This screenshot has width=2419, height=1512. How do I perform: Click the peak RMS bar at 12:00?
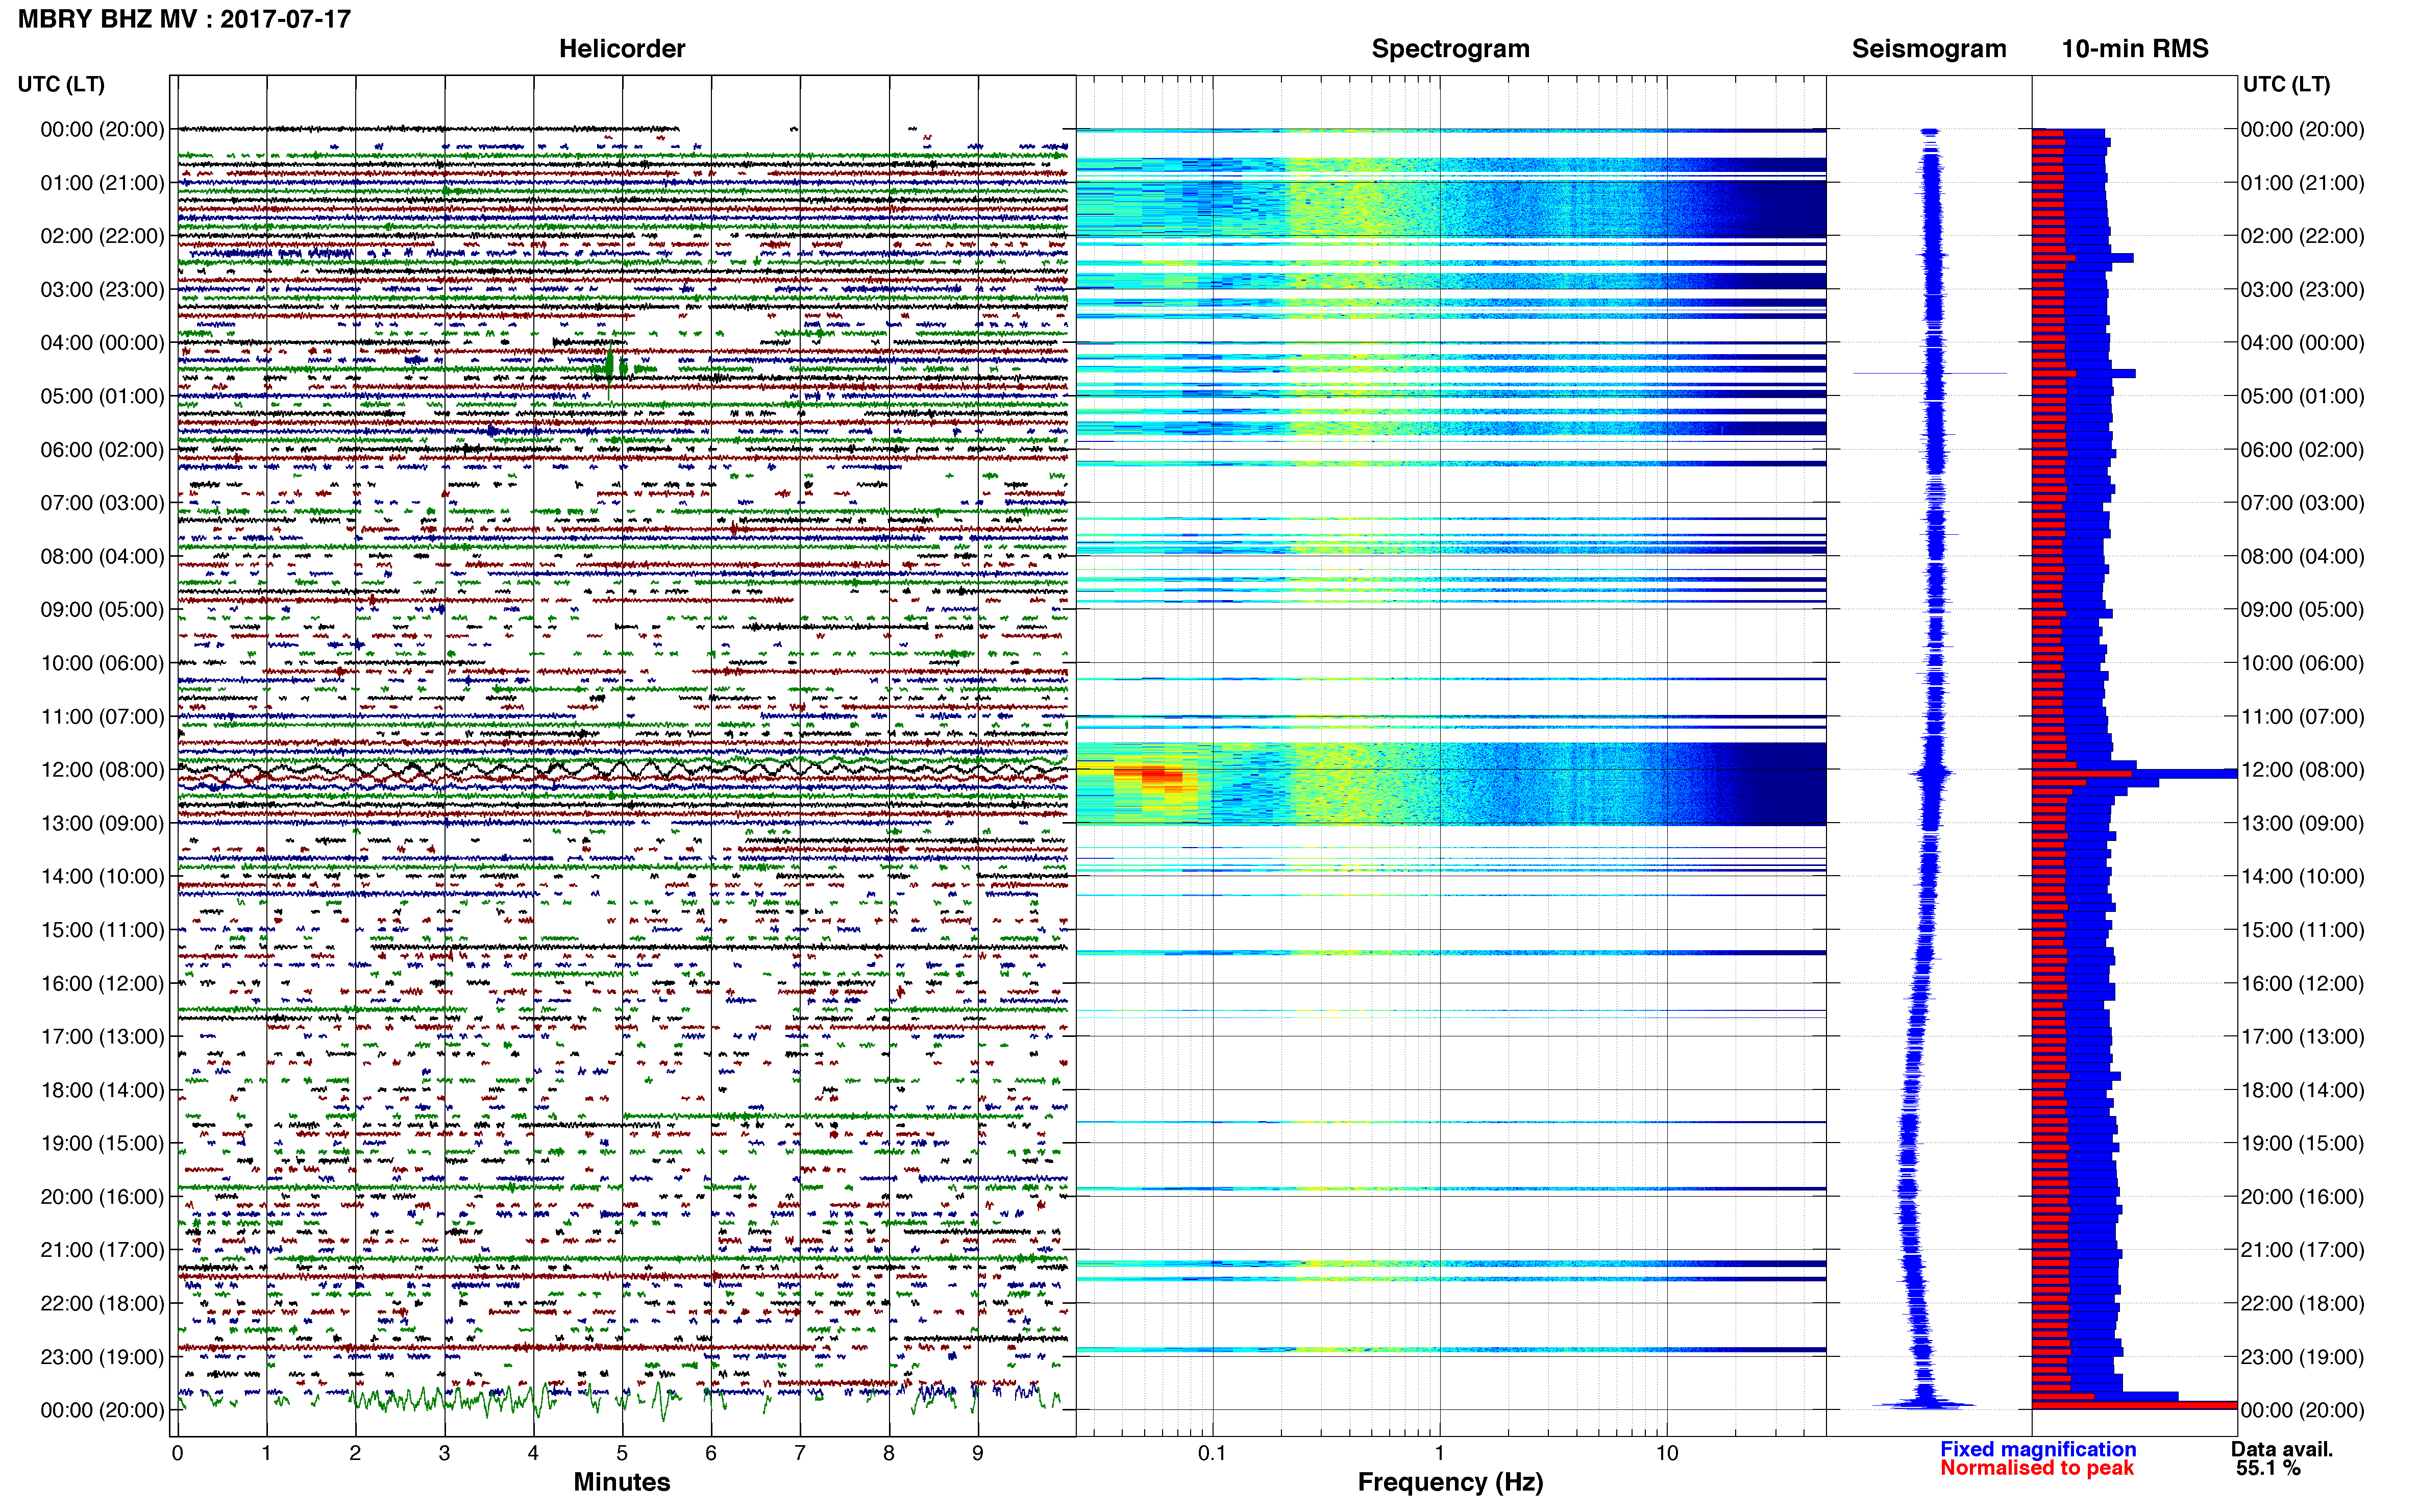[x=2134, y=773]
